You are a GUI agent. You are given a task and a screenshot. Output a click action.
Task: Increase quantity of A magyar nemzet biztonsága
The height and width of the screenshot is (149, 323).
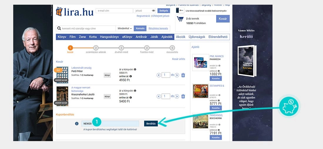(177, 96)
